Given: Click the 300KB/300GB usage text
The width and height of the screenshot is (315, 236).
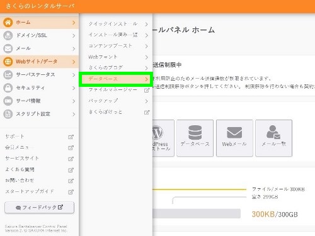Looking at the screenshot, I should click(275, 215).
